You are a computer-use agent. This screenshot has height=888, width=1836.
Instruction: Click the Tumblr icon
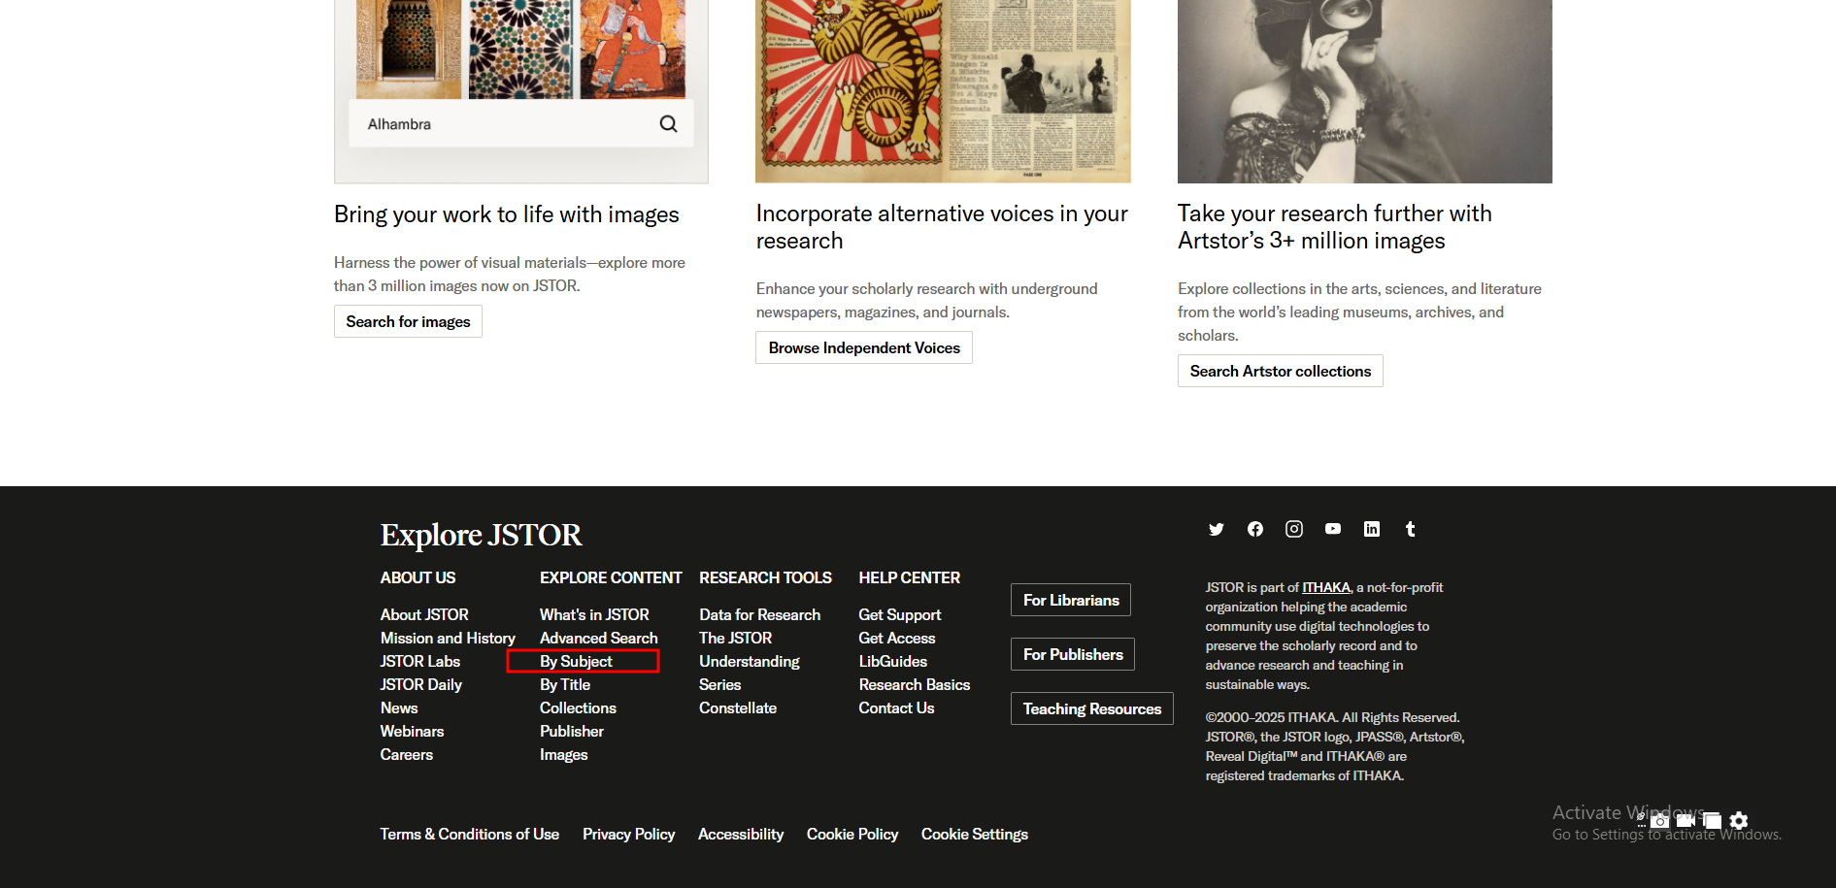(1411, 529)
